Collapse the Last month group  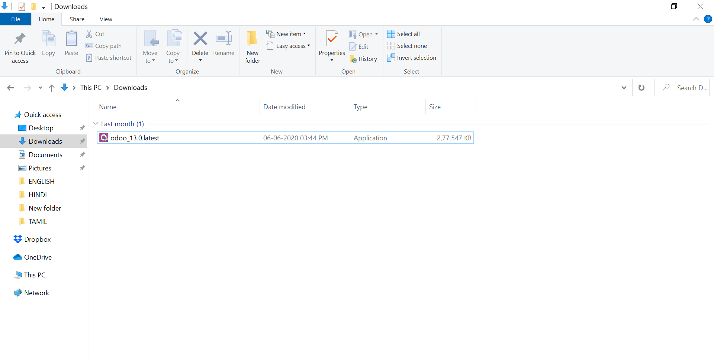(x=96, y=124)
